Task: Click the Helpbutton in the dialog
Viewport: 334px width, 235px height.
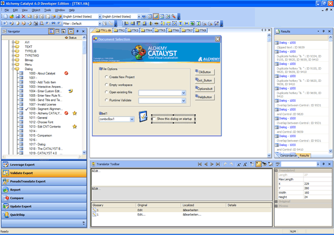Action: click(x=205, y=97)
